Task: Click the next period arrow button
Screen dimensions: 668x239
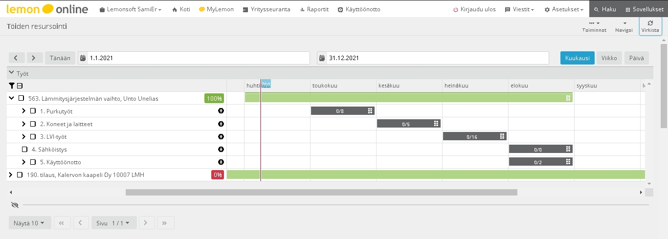Action: click(x=34, y=58)
